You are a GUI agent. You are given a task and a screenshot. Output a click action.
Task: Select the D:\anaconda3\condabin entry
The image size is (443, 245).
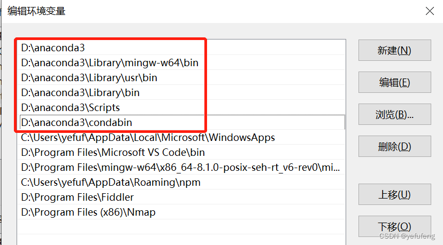pyautogui.click(x=181, y=122)
